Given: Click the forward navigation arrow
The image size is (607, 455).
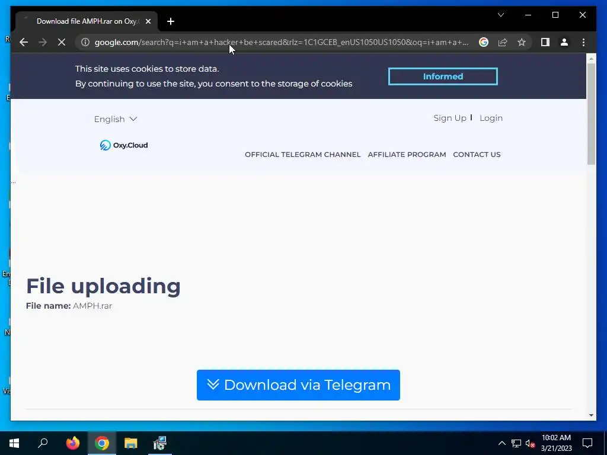Looking at the screenshot, I should pyautogui.click(x=43, y=42).
